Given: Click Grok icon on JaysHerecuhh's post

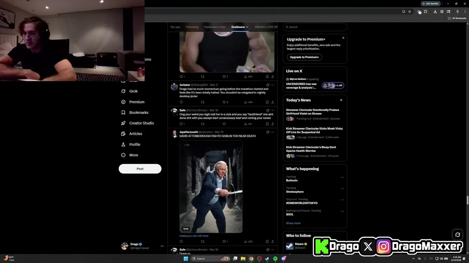Looking at the screenshot, I should (x=268, y=132).
